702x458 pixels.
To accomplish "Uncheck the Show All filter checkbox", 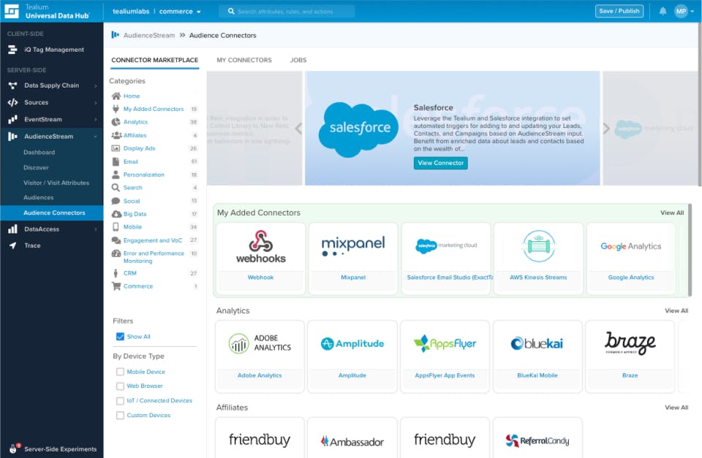I will click(120, 336).
